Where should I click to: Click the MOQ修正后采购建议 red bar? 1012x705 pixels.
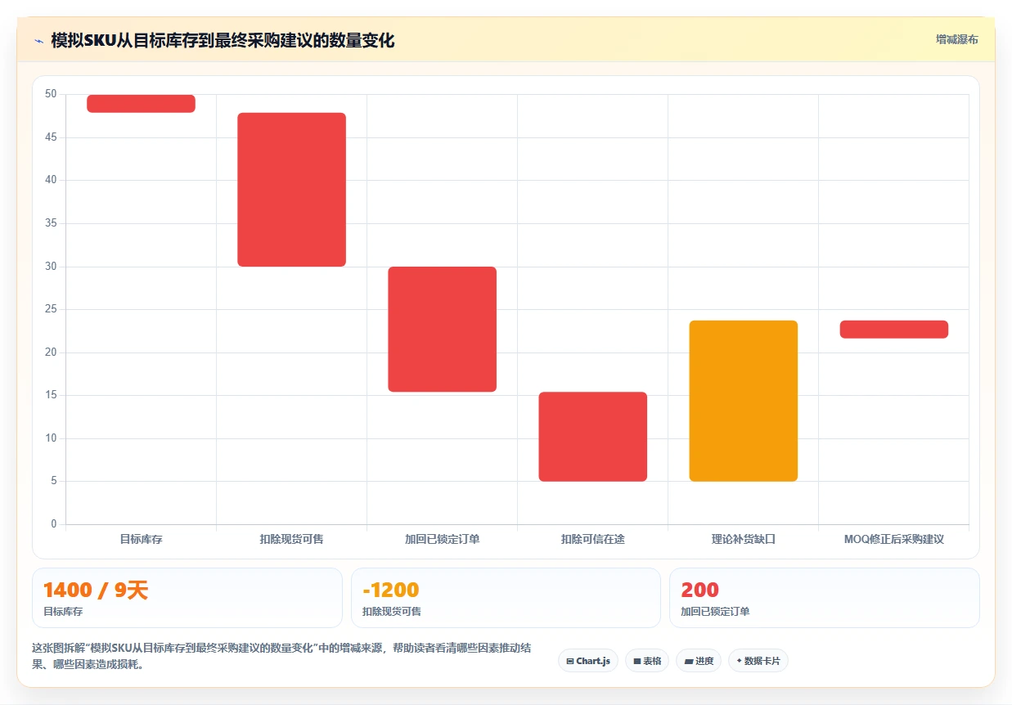tap(893, 329)
